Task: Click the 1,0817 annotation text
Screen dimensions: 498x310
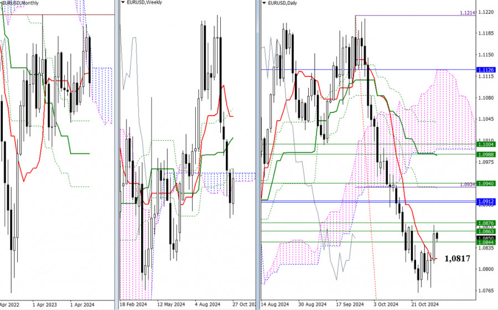Action: [457, 259]
